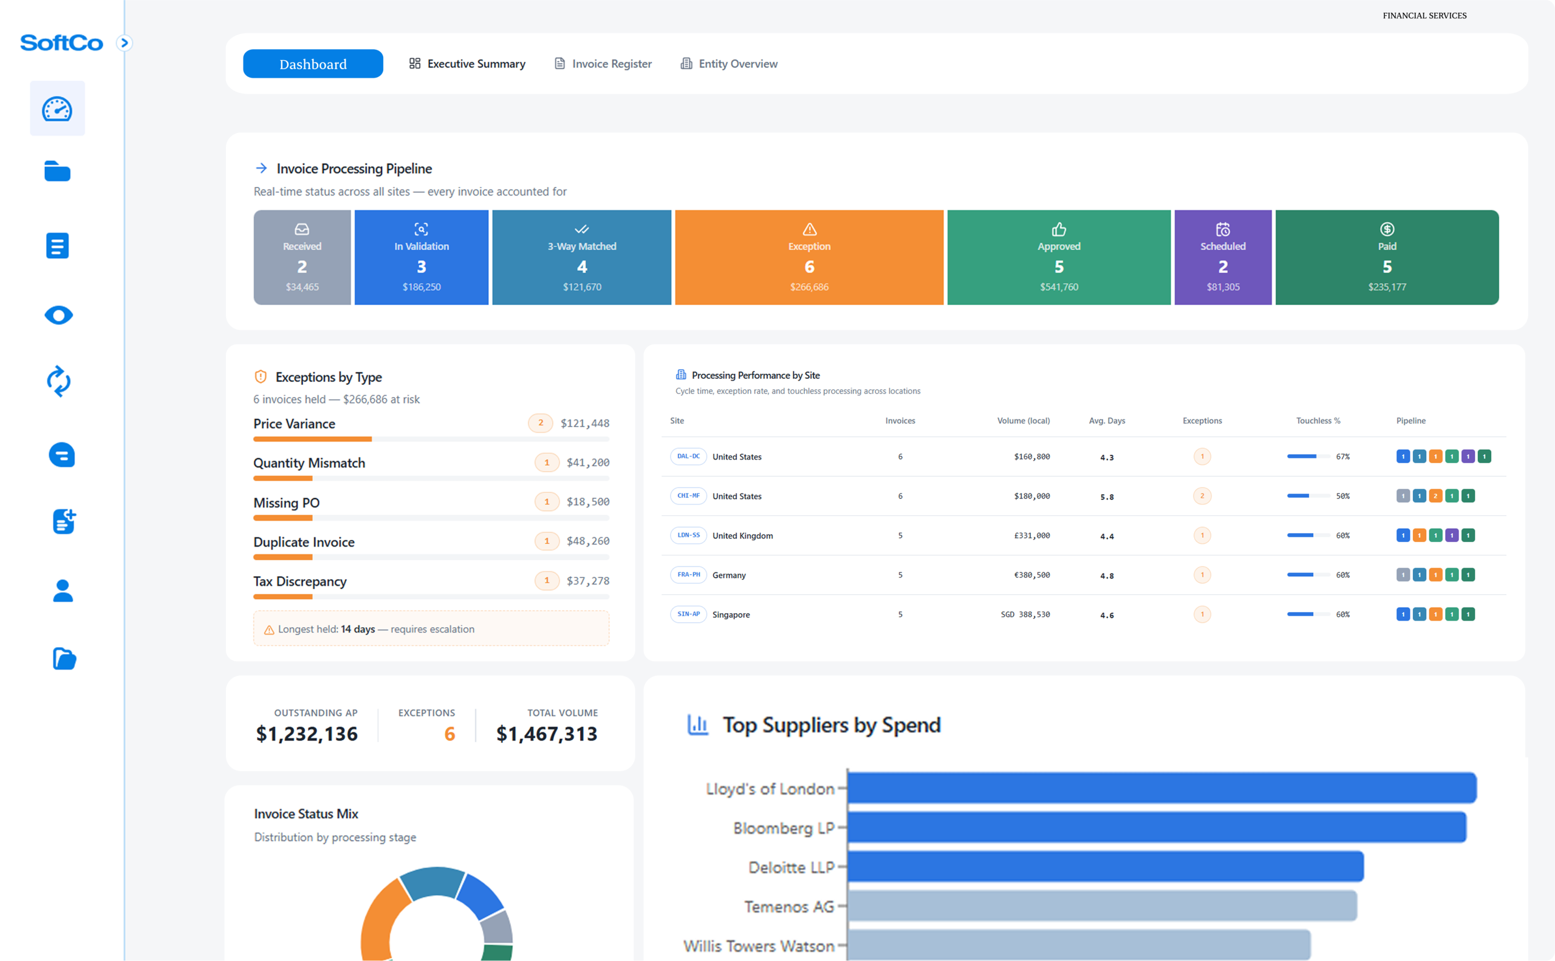Open the Invoice Register tab
The image size is (1555, 961).
pyautogui.click(x=601, y=64)
